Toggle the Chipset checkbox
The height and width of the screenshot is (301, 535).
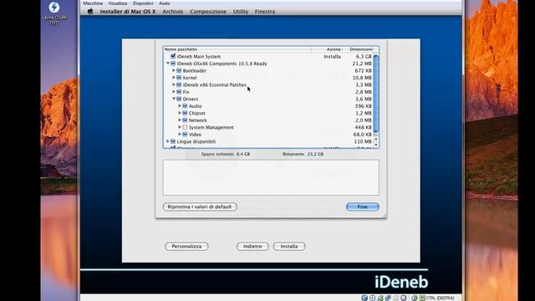(185, 113)
